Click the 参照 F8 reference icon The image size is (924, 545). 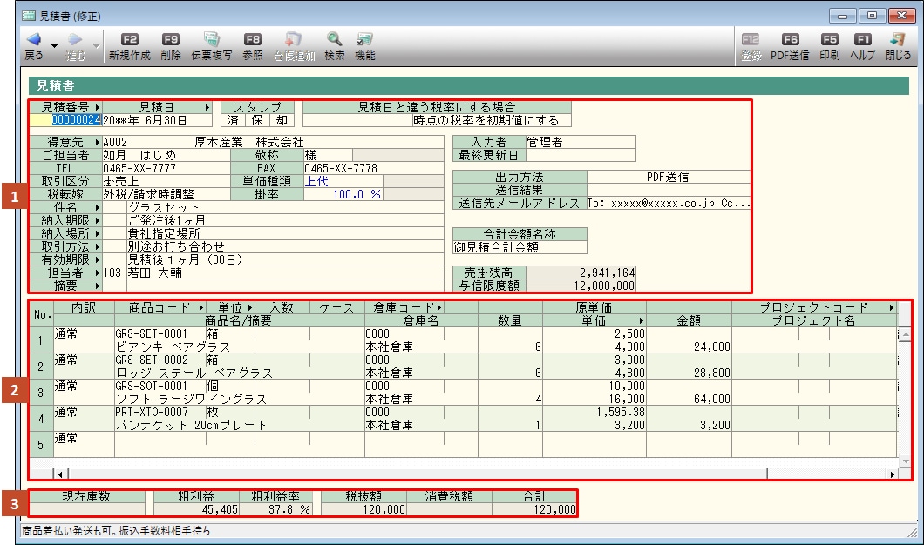253,40
